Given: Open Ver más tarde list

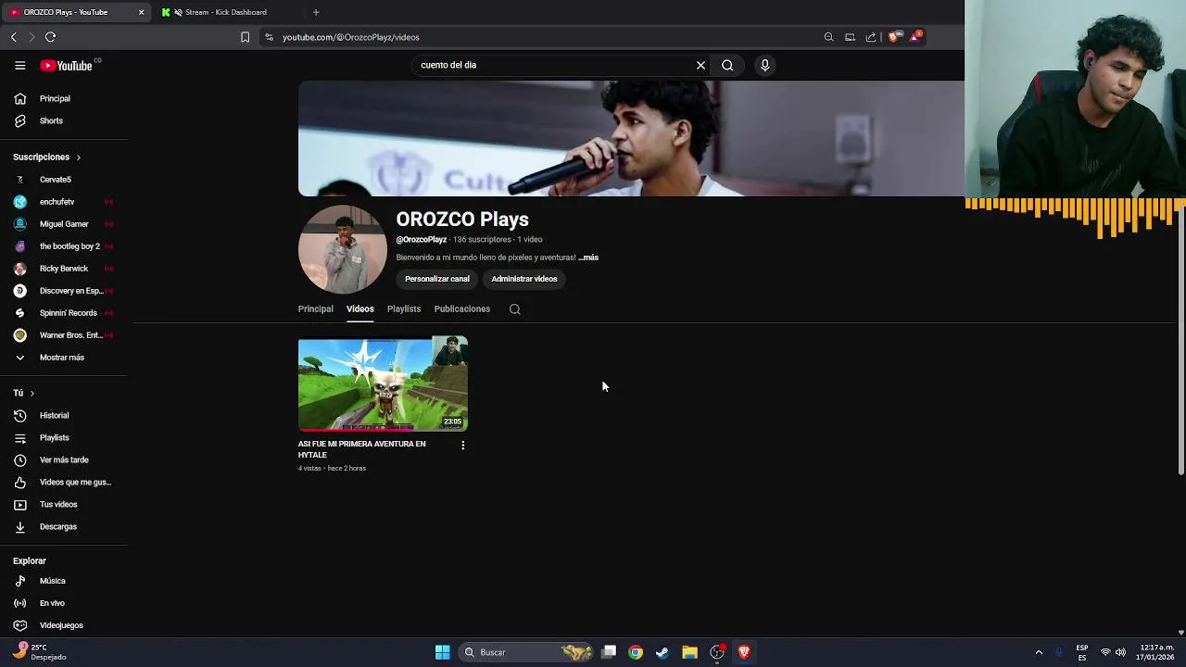Looking at the screenshot, I should point(64,459).
